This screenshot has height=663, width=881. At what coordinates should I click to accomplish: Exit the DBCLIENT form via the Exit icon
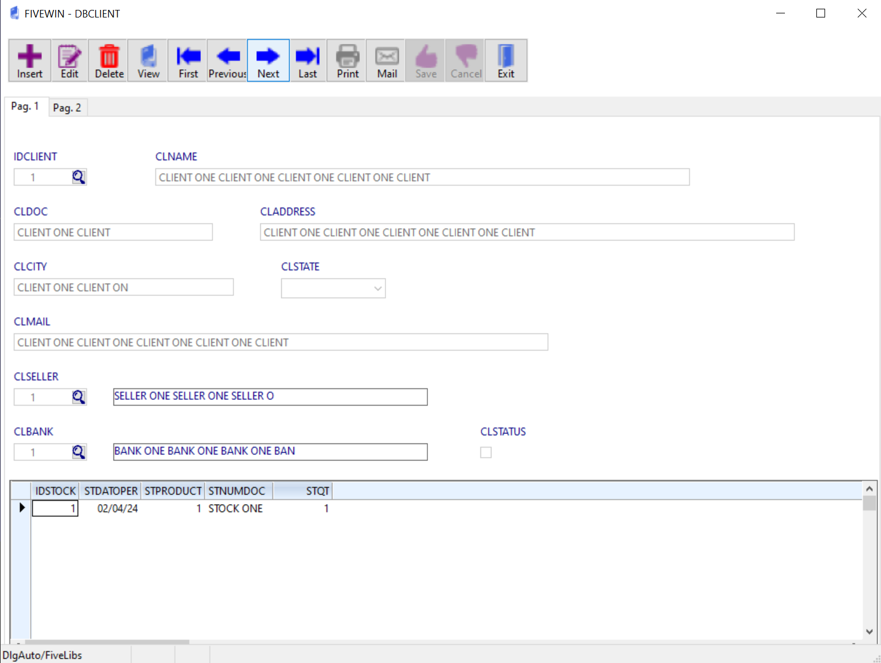coord(505,61)
